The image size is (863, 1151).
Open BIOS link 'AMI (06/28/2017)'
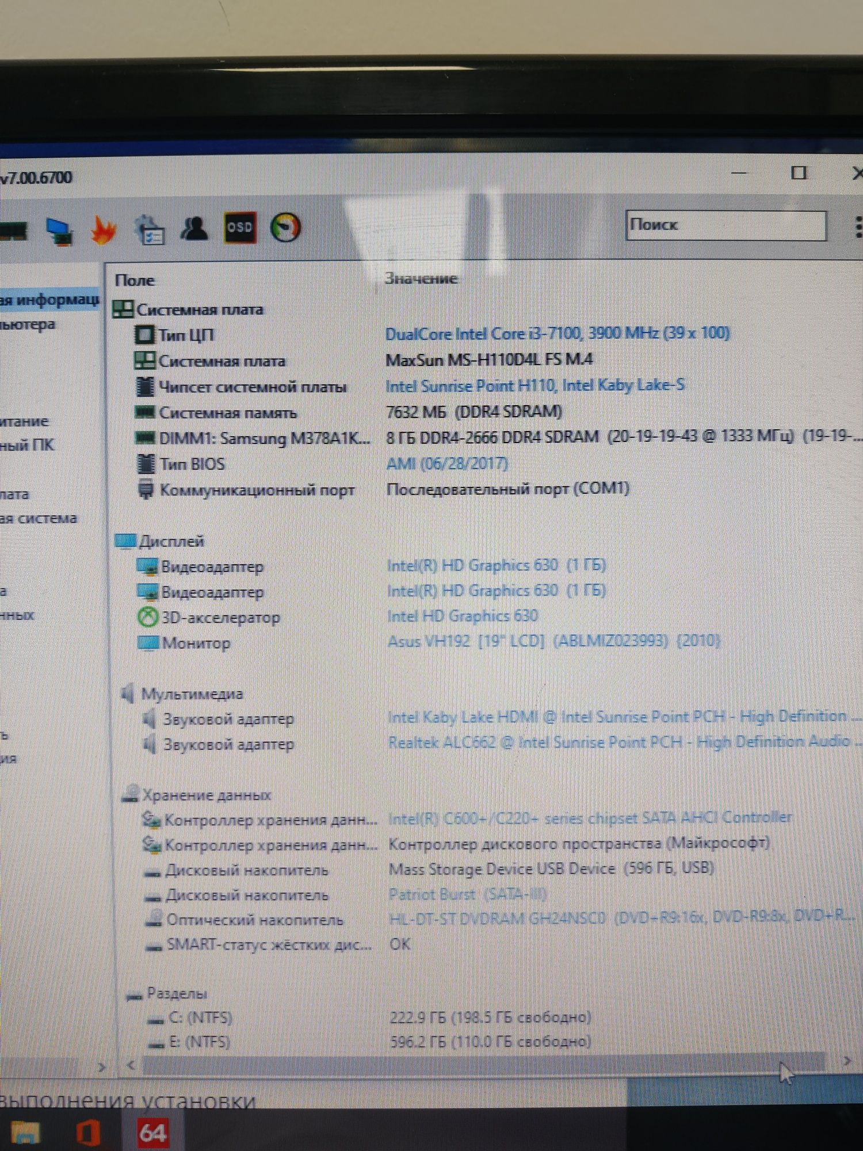(448, 463)
